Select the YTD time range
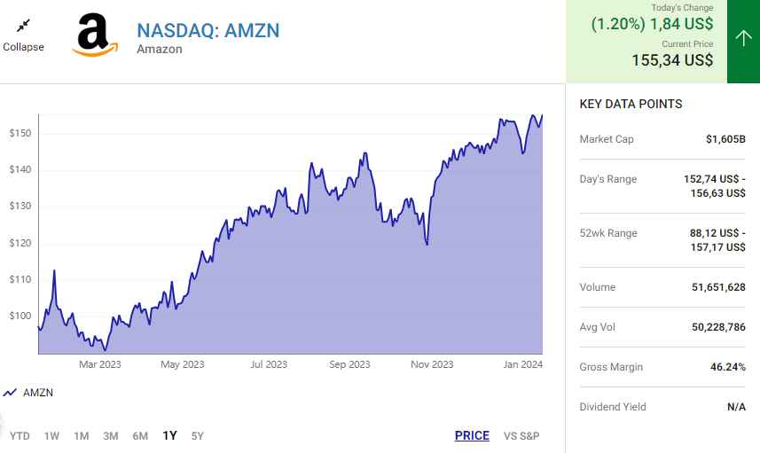760x453 pixels. pos(20,435)
